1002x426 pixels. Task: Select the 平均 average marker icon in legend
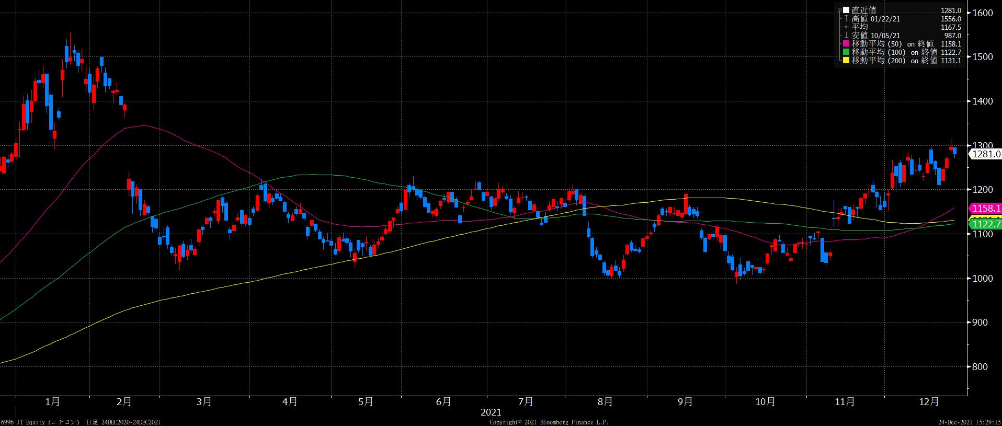[x=847, y=27]
